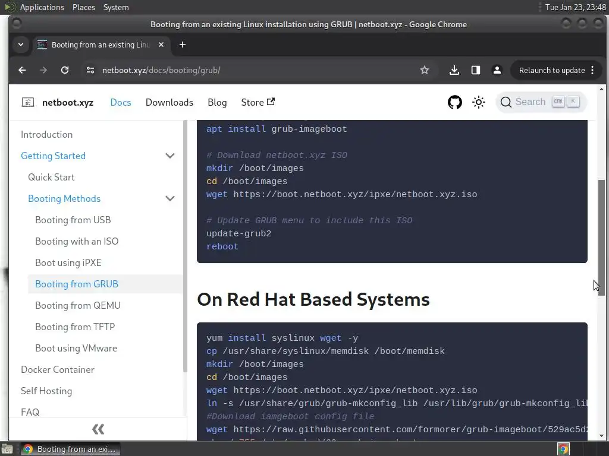Click Relaunch to update button
The width and height of the screenshot is (609, 456).
coord(552,70)
